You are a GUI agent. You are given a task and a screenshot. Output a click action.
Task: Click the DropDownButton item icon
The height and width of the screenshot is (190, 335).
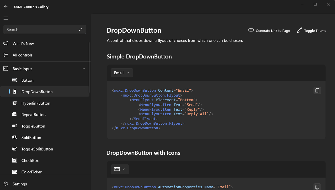tap(15, 91)
